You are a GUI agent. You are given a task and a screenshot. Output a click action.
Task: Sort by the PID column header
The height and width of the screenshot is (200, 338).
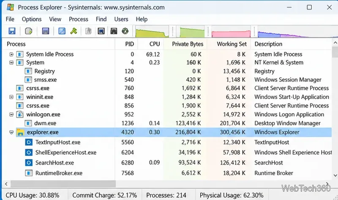tap(126, 44)
